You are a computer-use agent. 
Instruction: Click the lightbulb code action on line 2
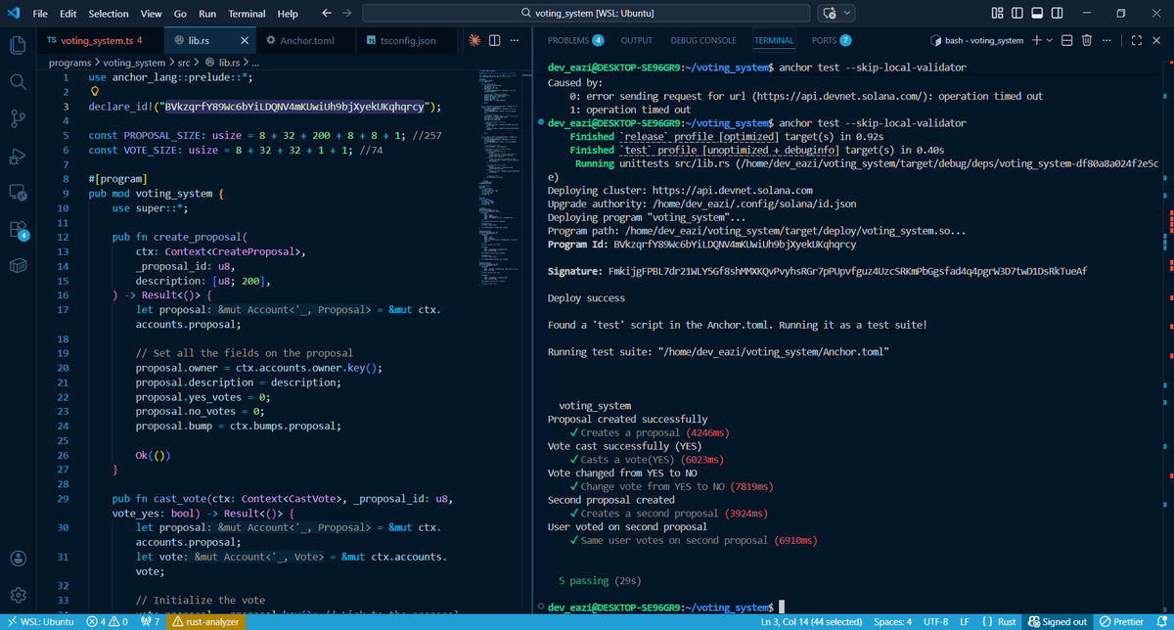(x=94, y=92)
